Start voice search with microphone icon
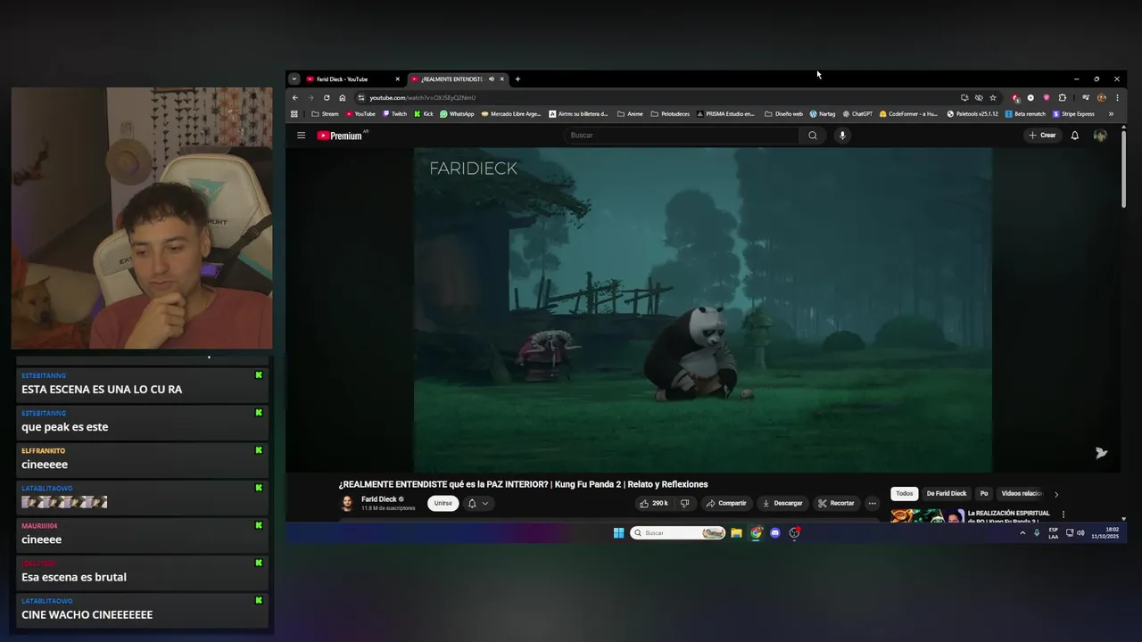Image resolution: width=1142 pixels, height=642 pixels. 841,136
